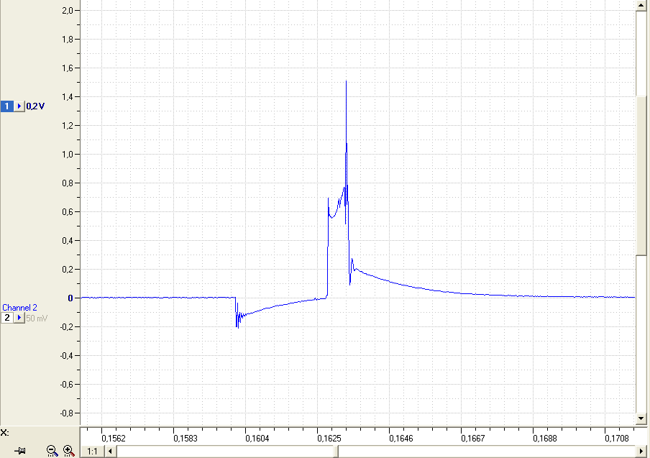This screenshot has width=650, height=458.
Task: Click the pushpin icon below X:
Action: click(19, 451)
